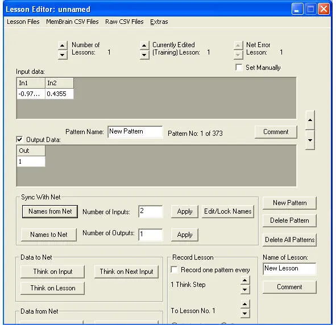336x325 pixels.
Task: Decrement Currently Edited Training Lesson
Action: (144, 55)
